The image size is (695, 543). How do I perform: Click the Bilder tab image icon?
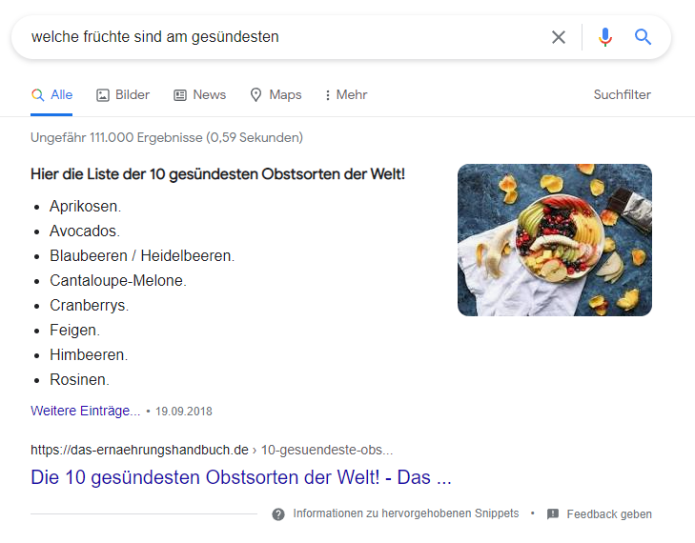103,95
